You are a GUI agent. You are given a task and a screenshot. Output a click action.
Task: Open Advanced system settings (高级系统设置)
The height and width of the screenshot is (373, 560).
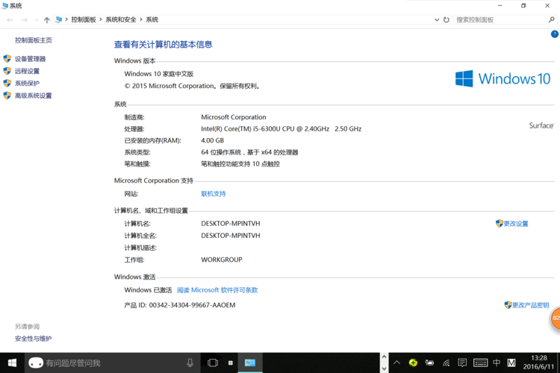(33, 95)
